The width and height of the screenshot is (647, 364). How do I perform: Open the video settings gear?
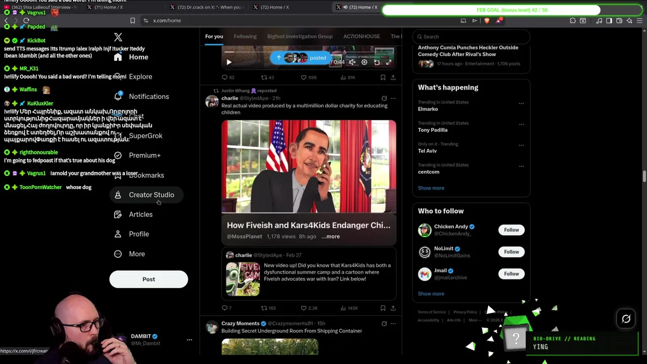[364, 62]
